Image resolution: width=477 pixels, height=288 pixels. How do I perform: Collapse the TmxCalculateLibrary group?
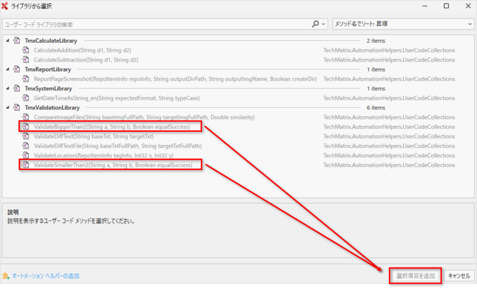[7, 41]
